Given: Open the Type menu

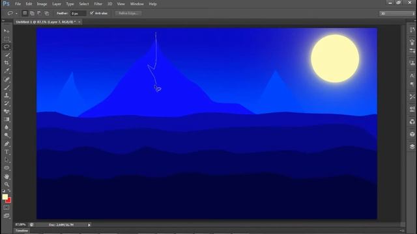Looking at the screenshot, I should point(70,4).
